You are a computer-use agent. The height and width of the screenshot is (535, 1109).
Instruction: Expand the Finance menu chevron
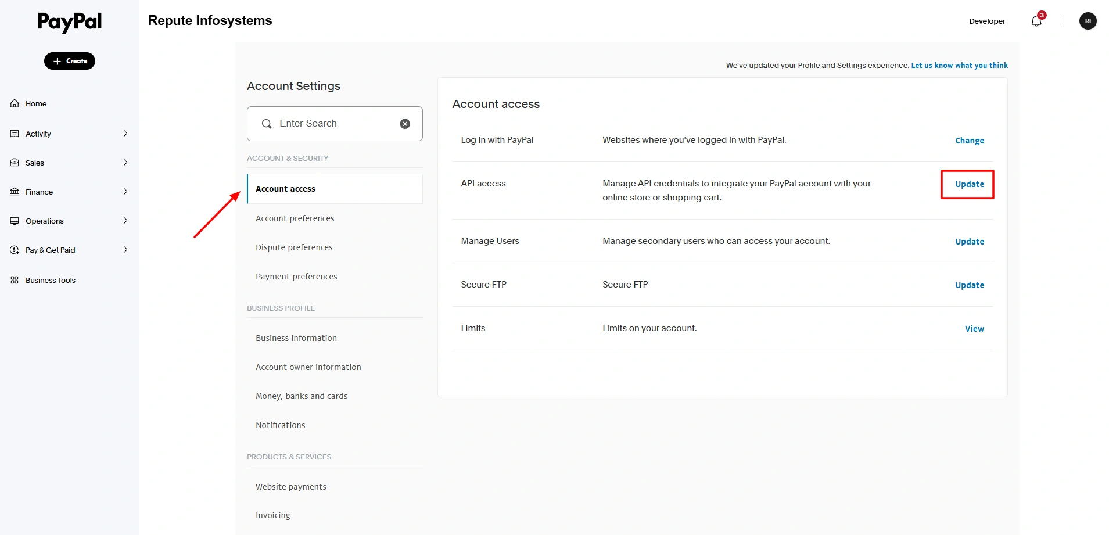[125, 192]
